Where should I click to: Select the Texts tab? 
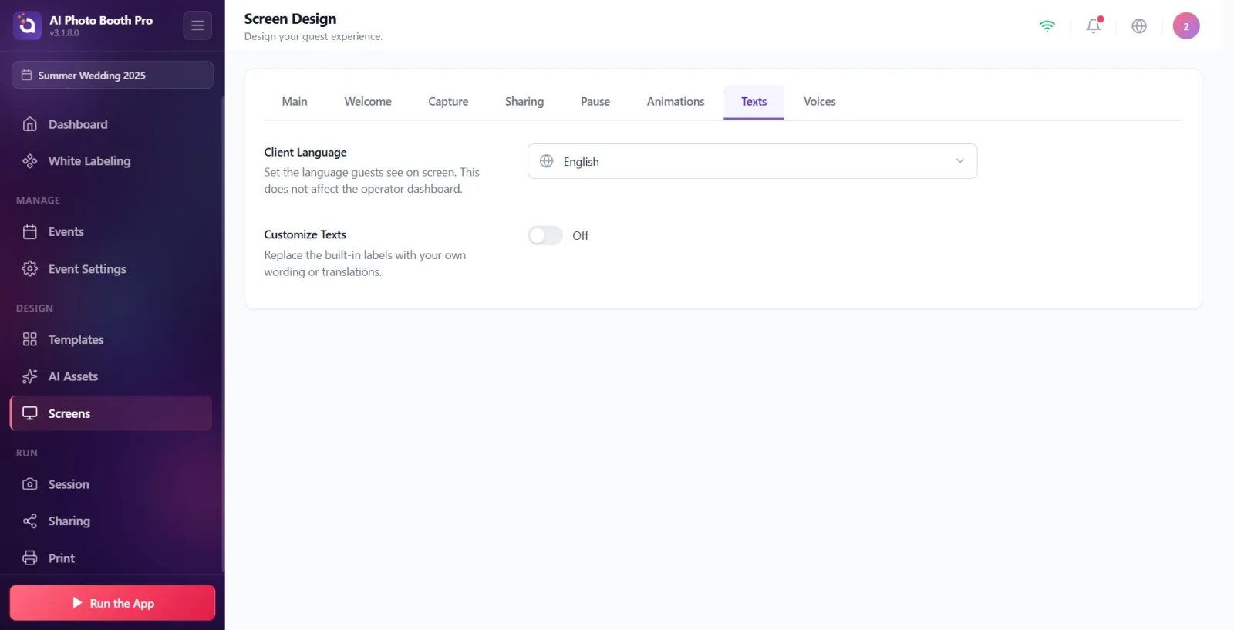point(754,102)
